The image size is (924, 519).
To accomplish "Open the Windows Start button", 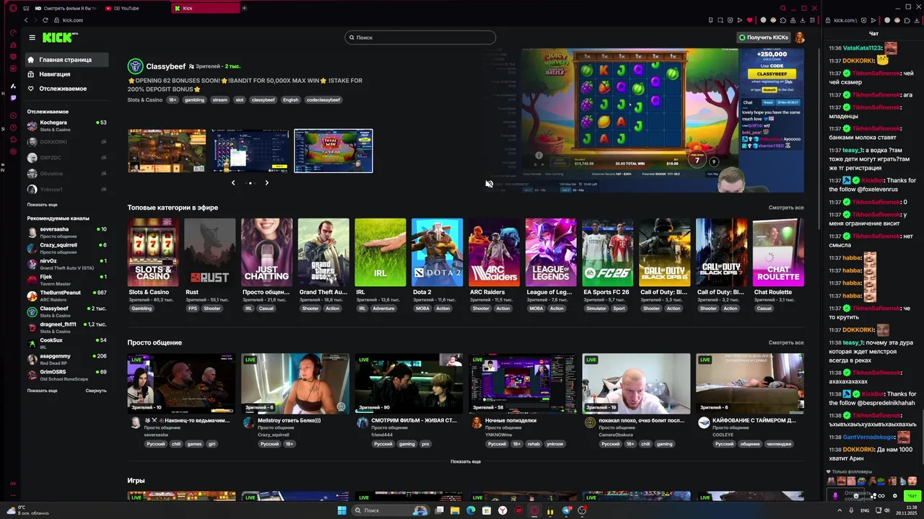I will pyautogui.click(x=341, y=510).
